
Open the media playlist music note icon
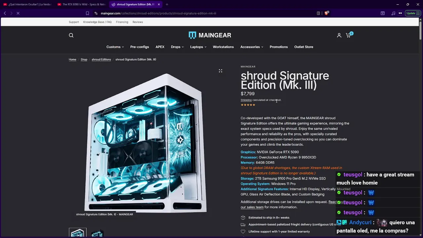393,13
